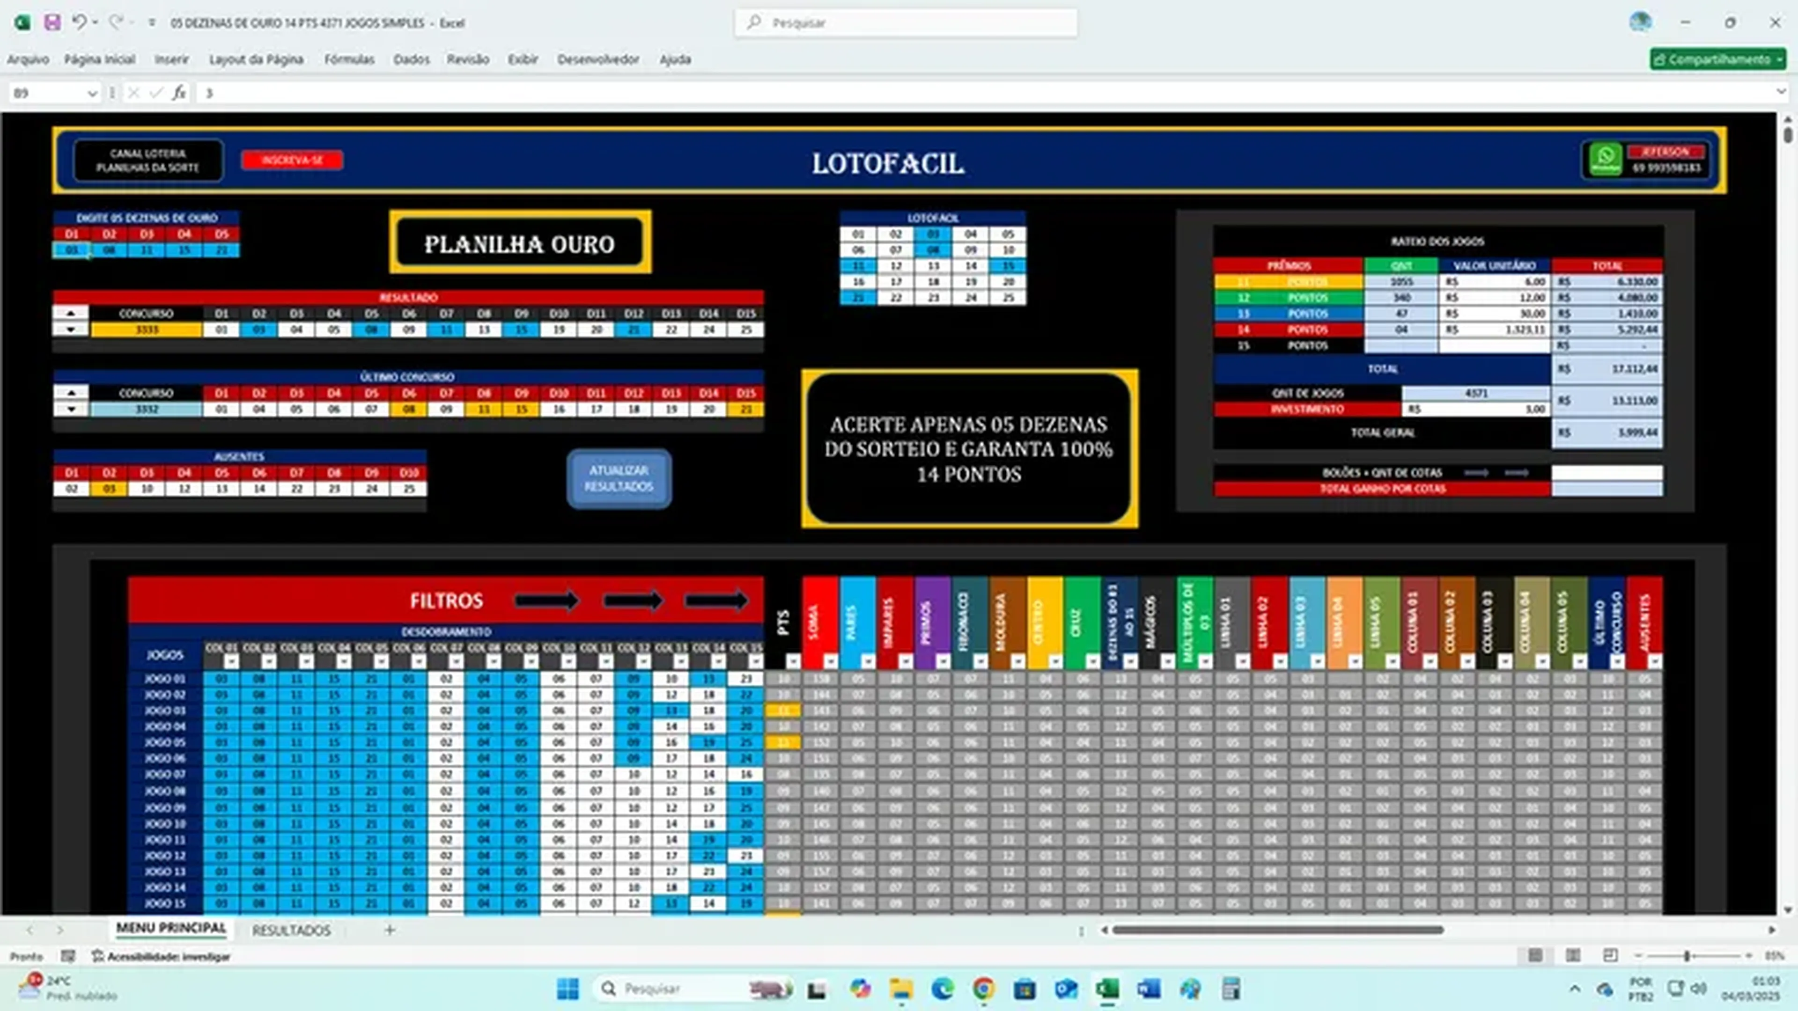Screen dimensions: 1798x1011
Task: Open the PTS column filter dropdown
Action: pyautogui.click(x=793, y=661)
